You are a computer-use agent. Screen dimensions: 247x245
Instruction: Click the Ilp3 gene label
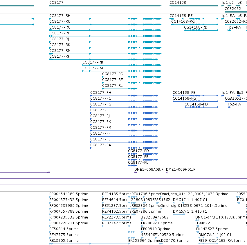pos(239,3)
